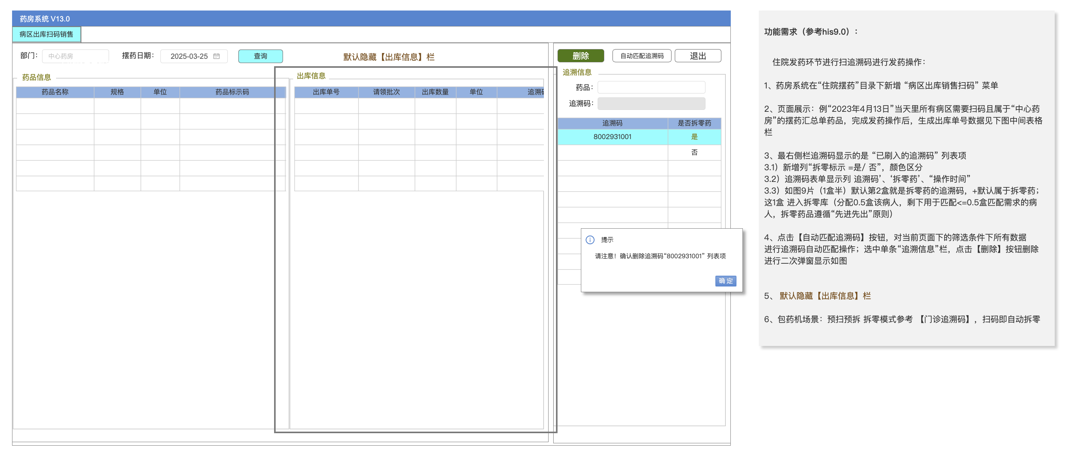Click the 是否拆零药 column header

tap(694, 123)
